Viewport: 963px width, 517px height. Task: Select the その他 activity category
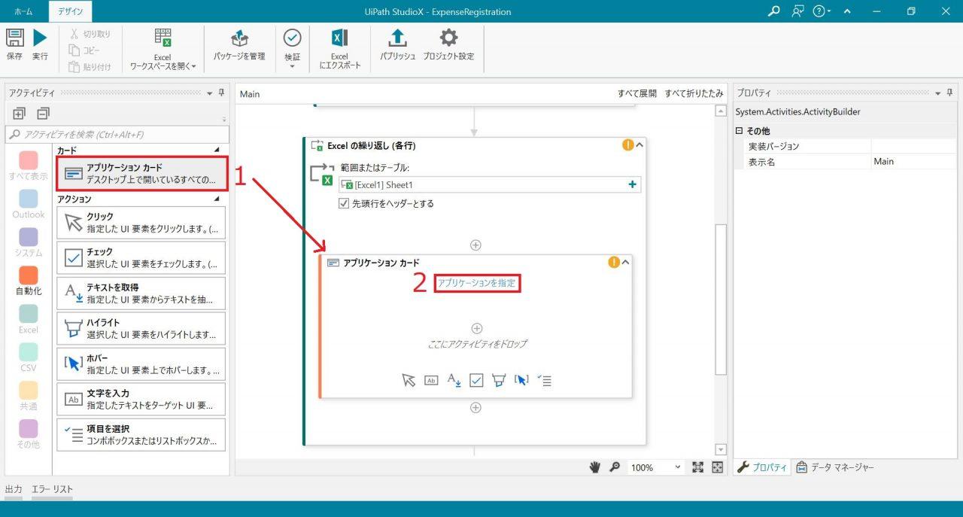pyautogui.click(x=29, y=434)
